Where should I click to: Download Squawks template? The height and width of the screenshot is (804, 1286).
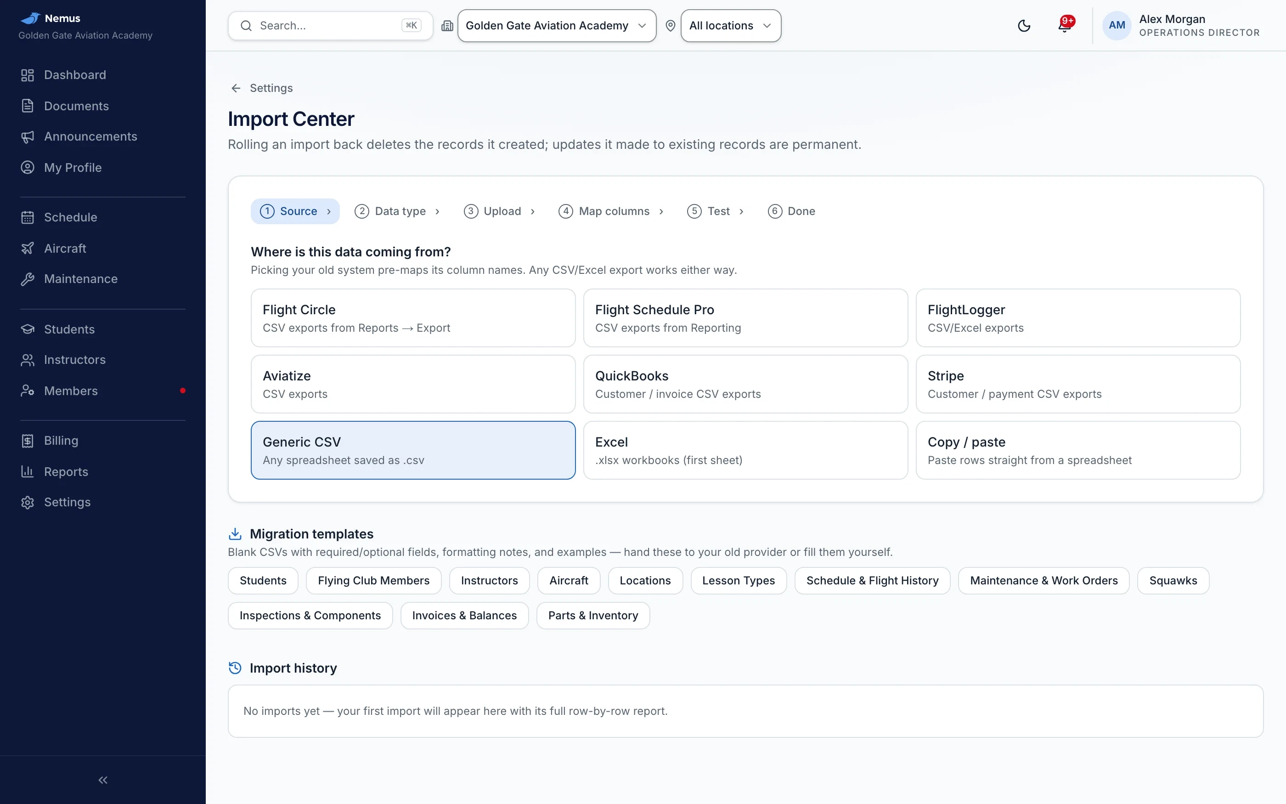point(1173,581)
